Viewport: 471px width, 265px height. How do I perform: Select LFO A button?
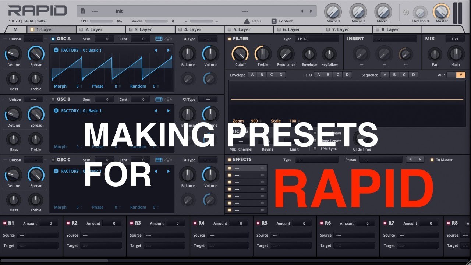click(319, 75)
